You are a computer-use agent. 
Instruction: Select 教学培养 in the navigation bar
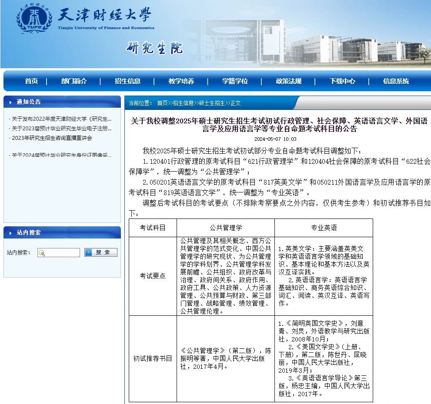[x=181, y=81]
